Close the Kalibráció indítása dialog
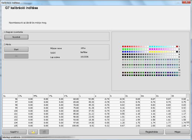Viewport: 192px width, 140px height. [x=186, y=2]
